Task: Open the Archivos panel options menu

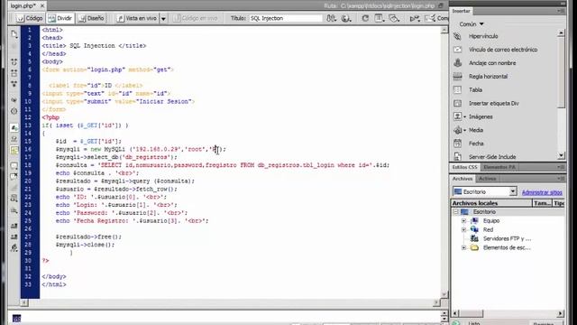Action: 561,179
